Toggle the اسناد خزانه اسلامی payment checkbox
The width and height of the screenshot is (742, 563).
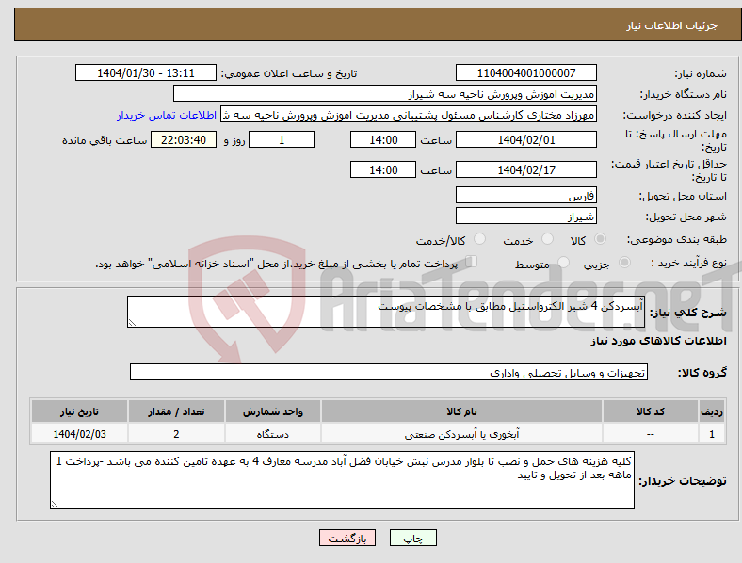click(x=472, y=262)
